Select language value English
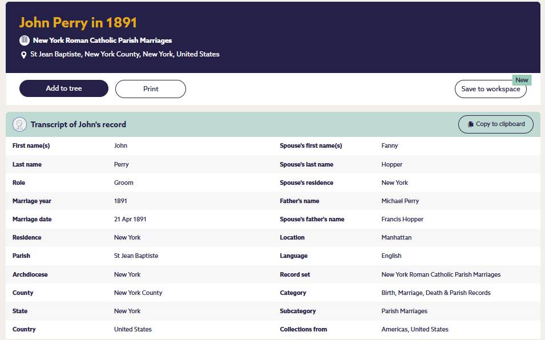 (391, 256)
